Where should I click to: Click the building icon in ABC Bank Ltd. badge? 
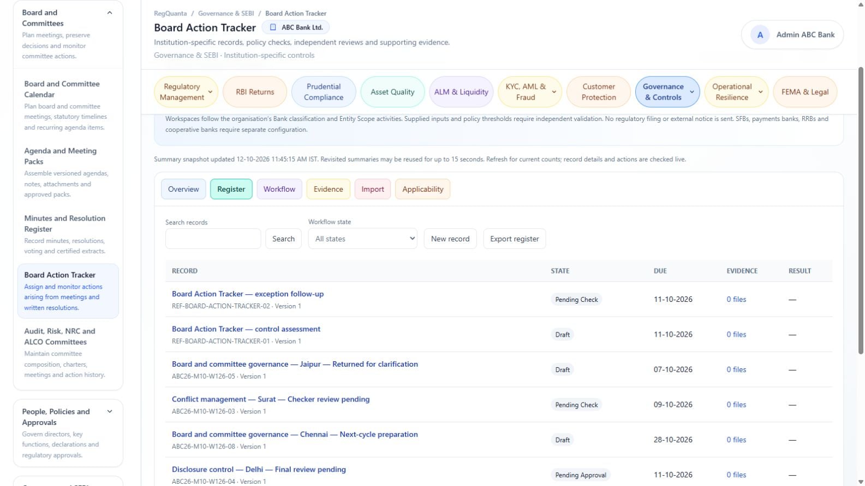click(273, 27)
